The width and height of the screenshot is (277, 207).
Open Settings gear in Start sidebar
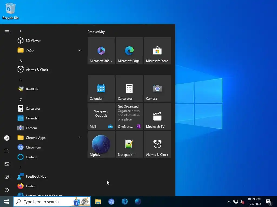pos(7,177)
